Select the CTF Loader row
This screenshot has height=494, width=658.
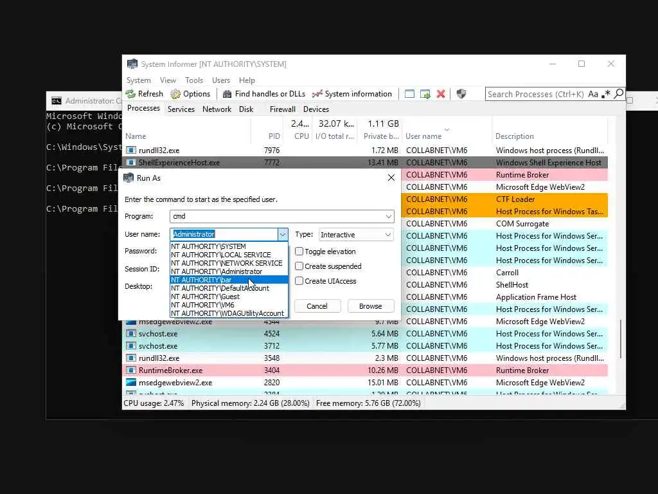tap(504, 199)
